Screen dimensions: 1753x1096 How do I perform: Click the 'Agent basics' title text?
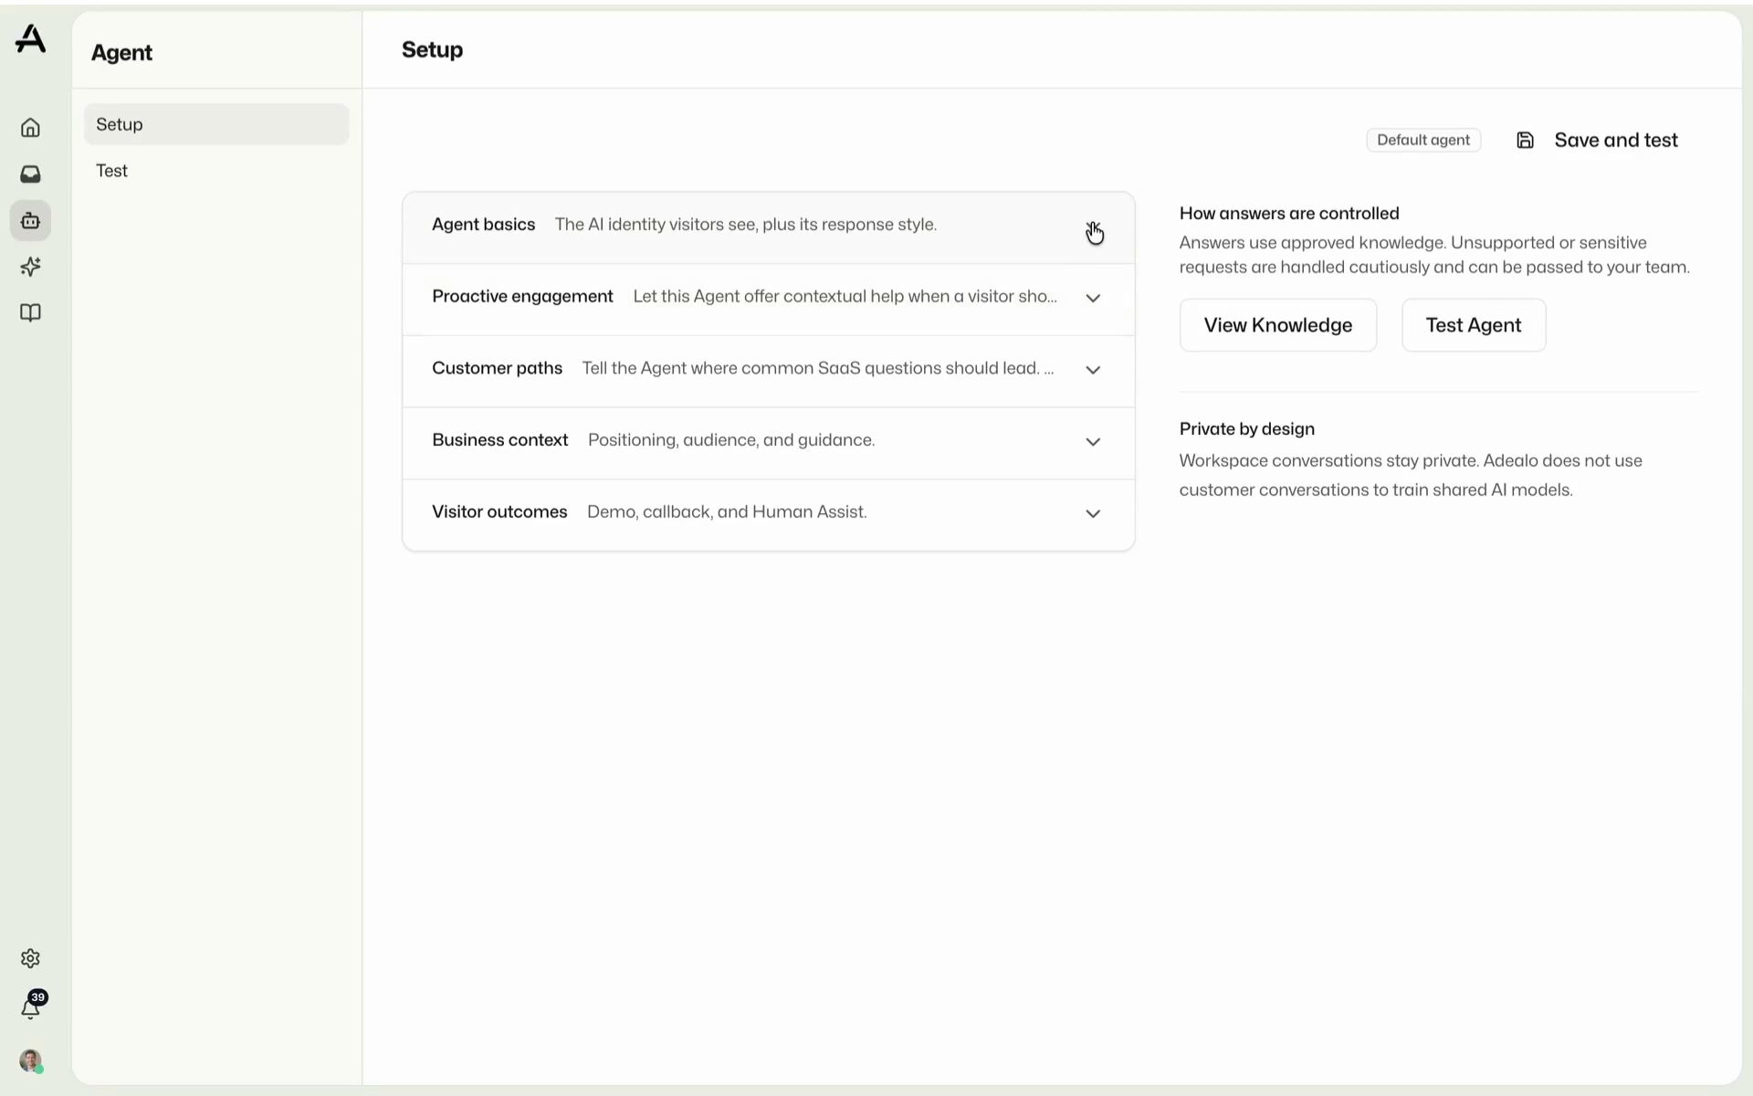pos(483,225)
